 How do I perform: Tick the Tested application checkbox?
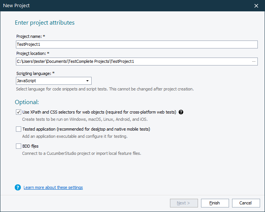point(19,129)
